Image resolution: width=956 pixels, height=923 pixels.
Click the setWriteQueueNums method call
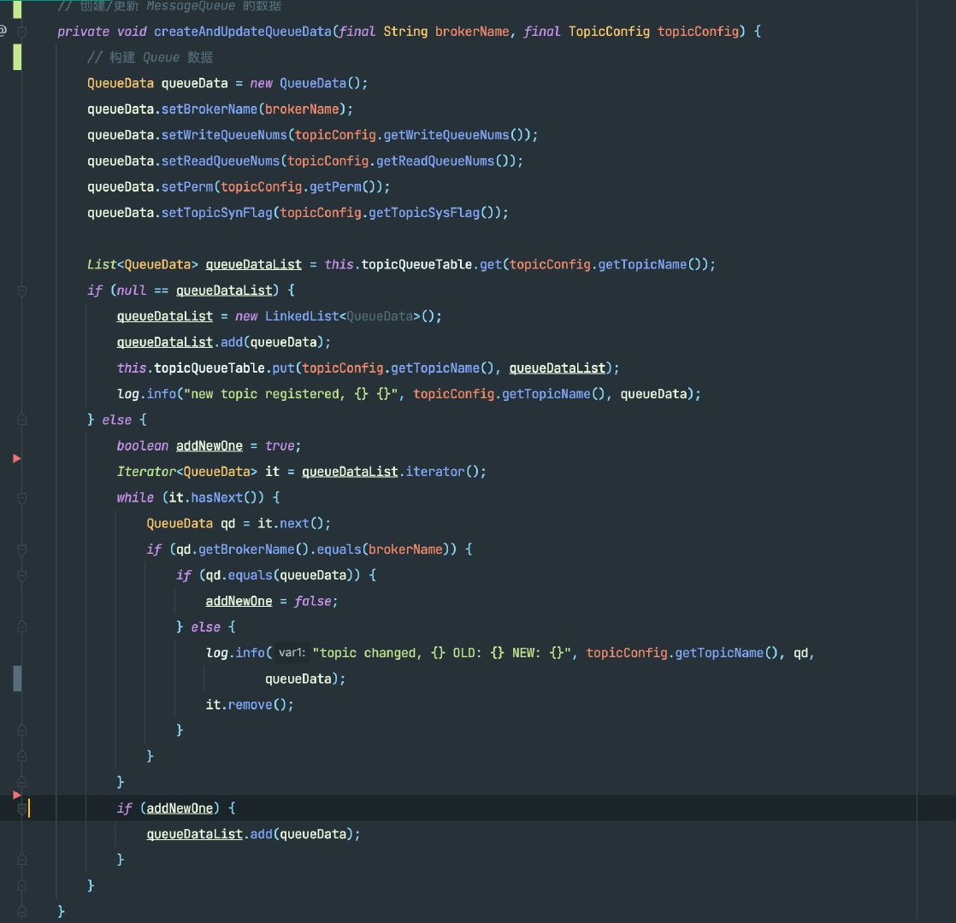point(224,135)
